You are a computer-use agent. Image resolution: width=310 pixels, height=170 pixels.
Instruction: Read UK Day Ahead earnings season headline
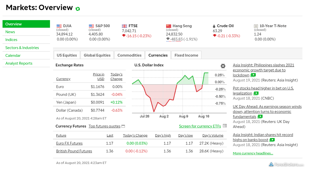267,111
